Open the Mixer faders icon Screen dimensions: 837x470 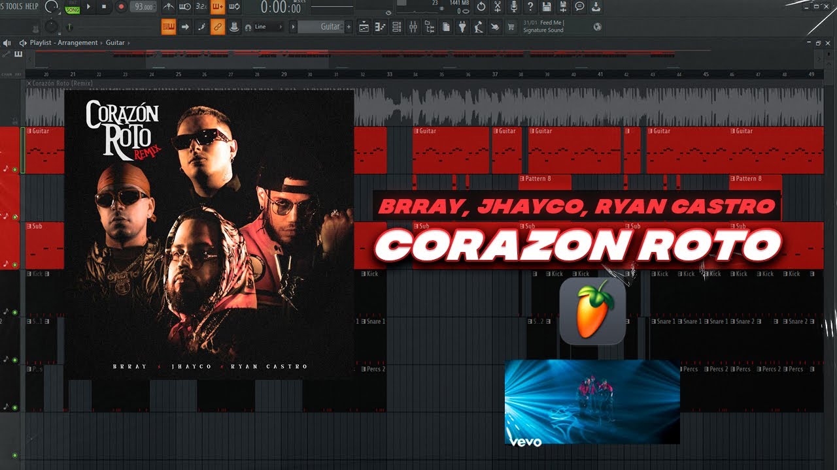413,27
